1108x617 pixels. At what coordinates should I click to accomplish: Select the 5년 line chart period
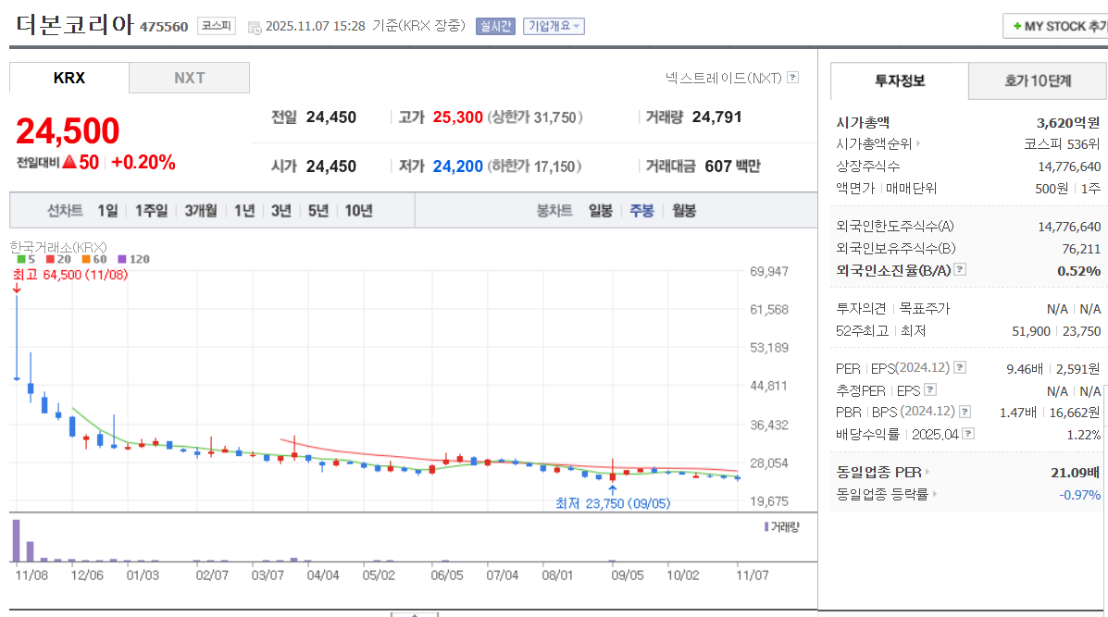click(318, 210)
